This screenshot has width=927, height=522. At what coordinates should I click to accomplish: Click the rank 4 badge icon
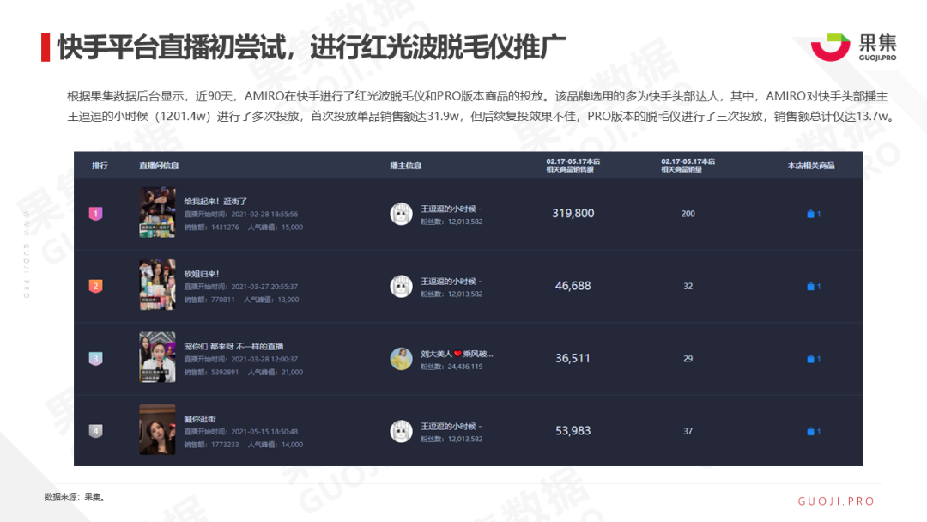[x=96, y=431]
